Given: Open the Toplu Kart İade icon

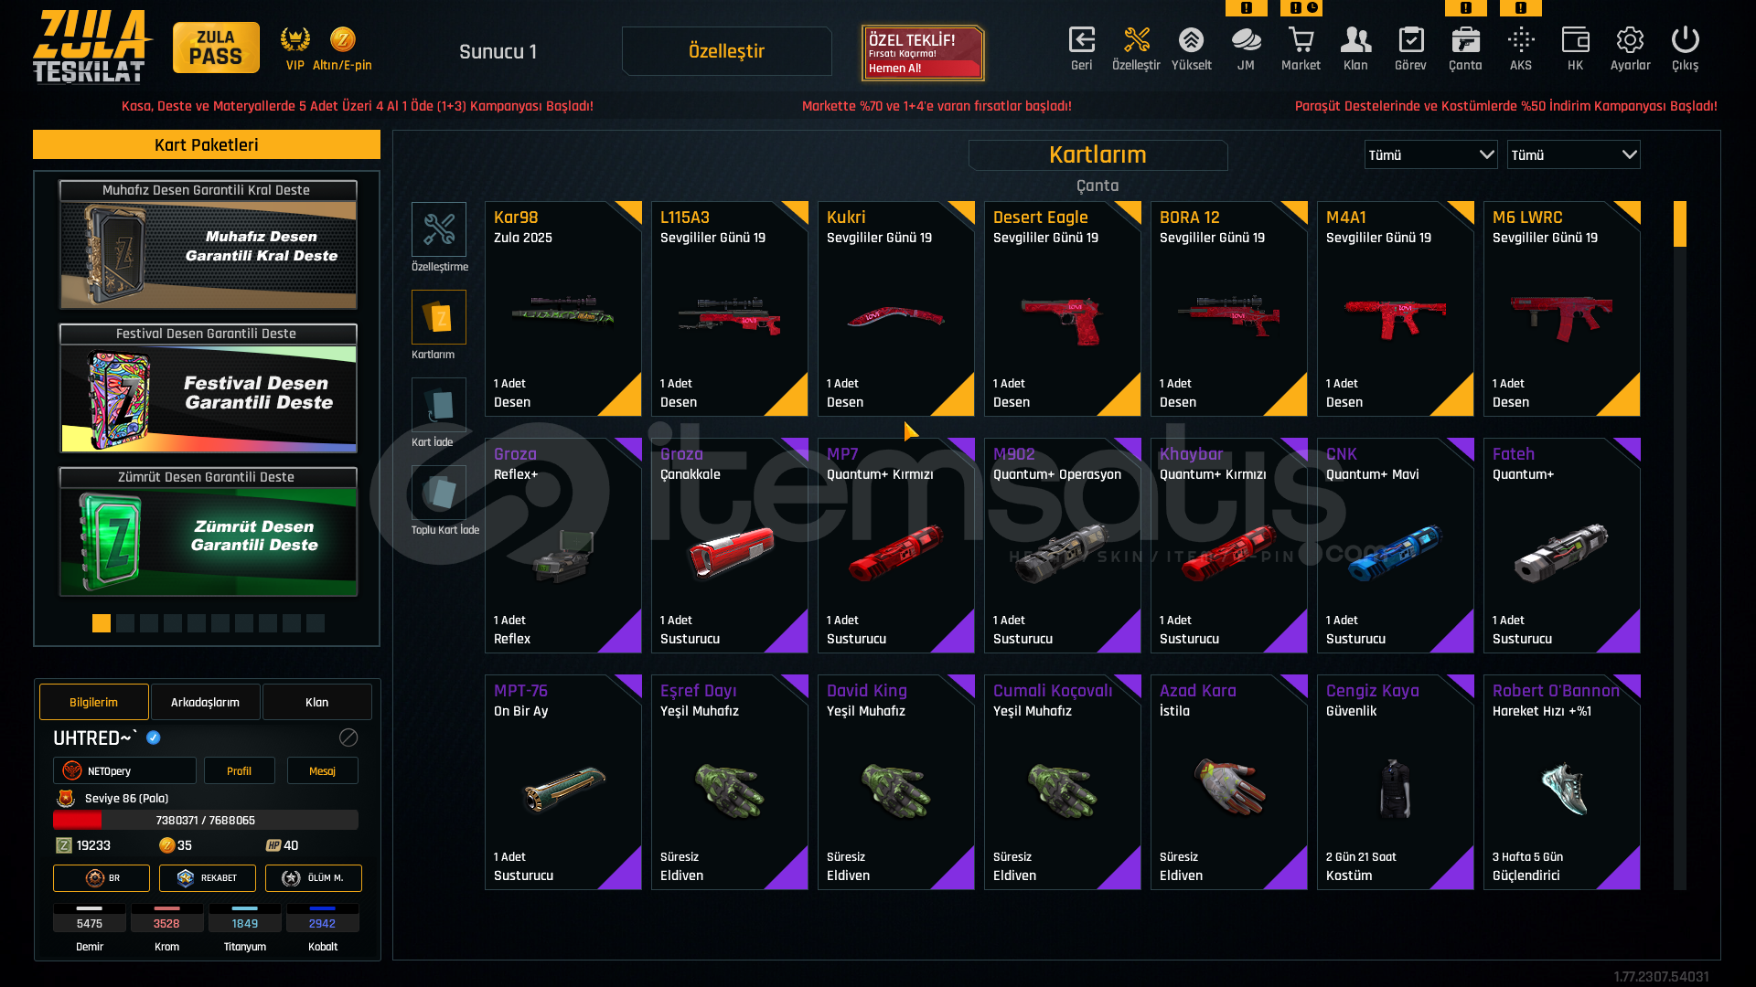Looking at the screenshot, I should (439, 493).
